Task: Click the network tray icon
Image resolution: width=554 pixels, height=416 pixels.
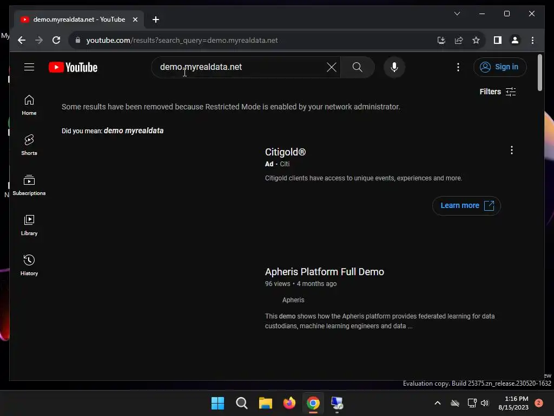Action: (472, 403)
